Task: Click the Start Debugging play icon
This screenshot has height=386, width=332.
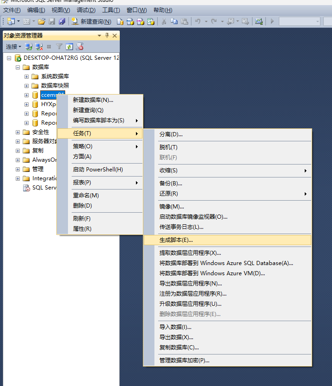Action: pyautogui.click(x=272, y=21)
